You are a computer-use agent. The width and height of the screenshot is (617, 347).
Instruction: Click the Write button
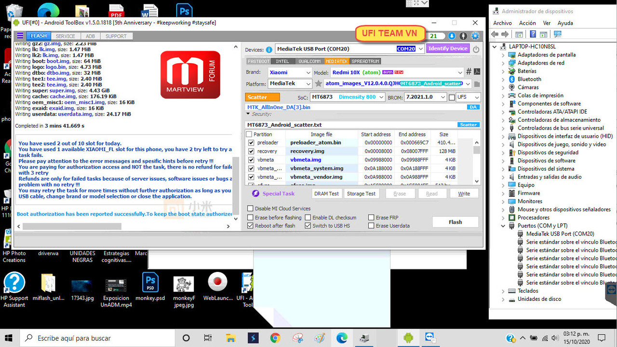pos(464,193)
